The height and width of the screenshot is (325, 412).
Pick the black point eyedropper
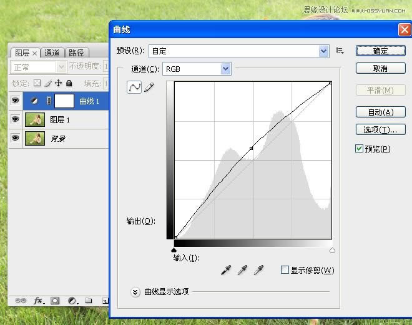(x=225, y=270)
